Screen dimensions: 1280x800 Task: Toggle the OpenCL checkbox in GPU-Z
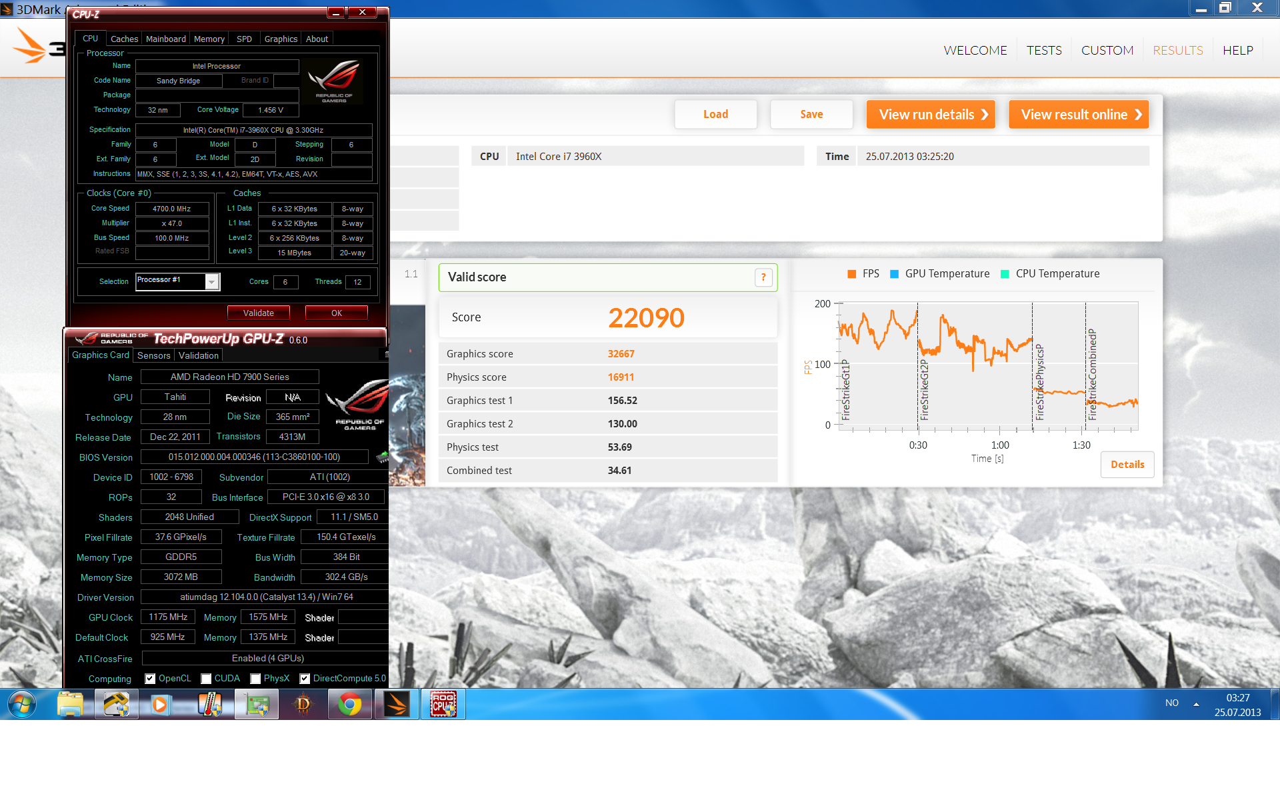[x=150, y=679]
